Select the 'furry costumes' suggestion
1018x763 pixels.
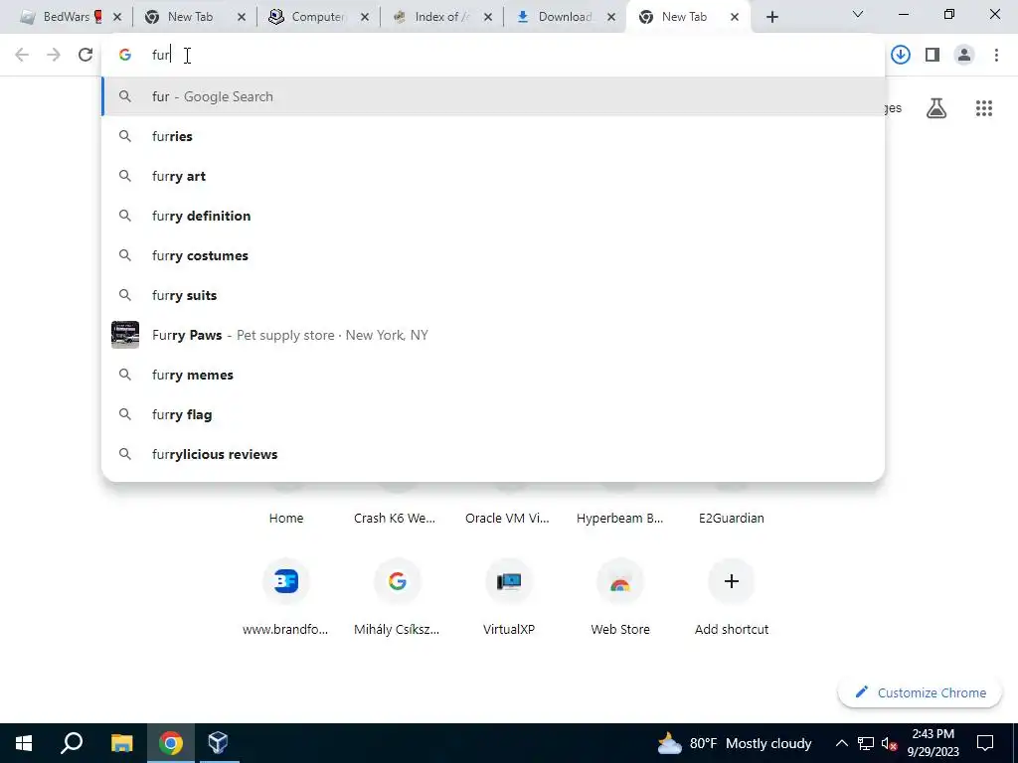[x=493, y=255]
